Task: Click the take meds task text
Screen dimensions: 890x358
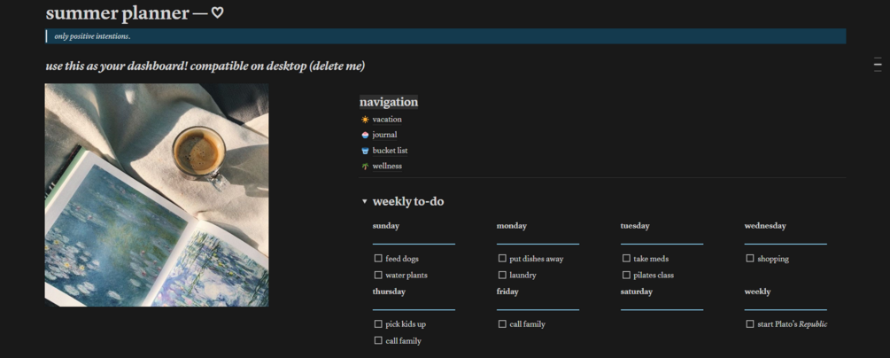Action: click(651, 259)
